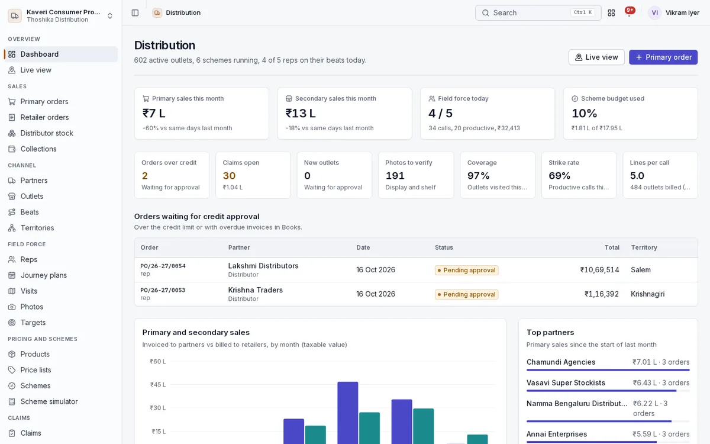Click the Beats sidebar icon

coord(12,212)
